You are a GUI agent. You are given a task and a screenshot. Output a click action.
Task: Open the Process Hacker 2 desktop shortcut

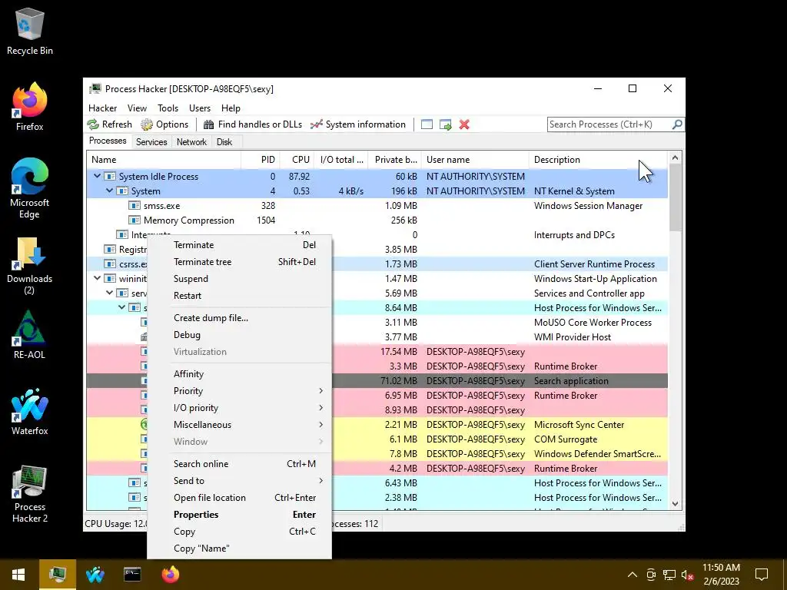(x=30, y=494)
